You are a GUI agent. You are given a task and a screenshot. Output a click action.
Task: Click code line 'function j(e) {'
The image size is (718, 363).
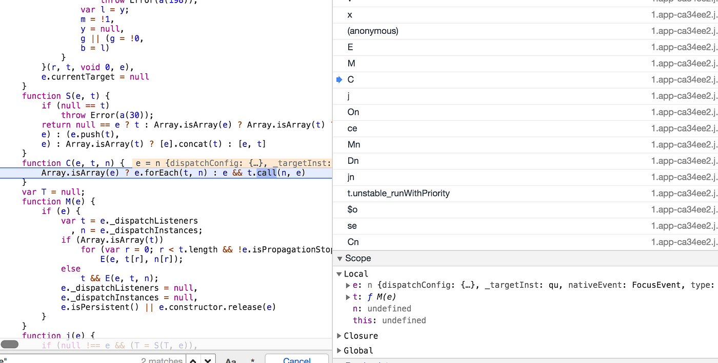59,336
